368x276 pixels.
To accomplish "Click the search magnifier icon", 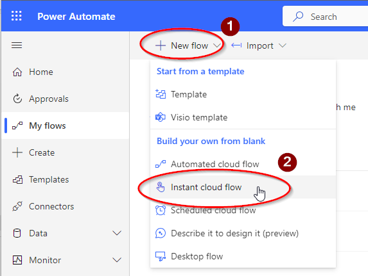I will [298, 17].
